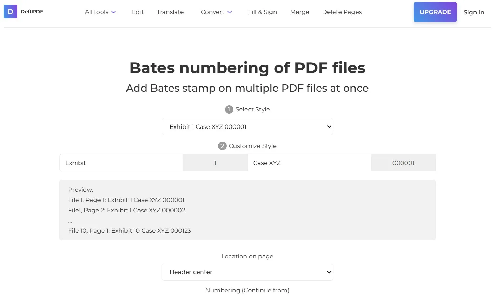495x296 pixels.
Task: Click the Sign in link
Action: click(x=474, y=12)
